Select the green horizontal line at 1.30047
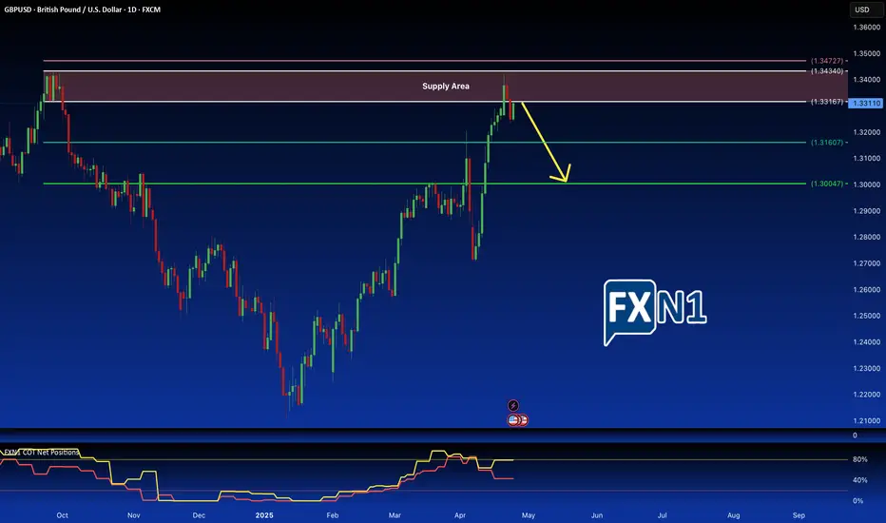886x523 pixels. [x=424, y=184]
